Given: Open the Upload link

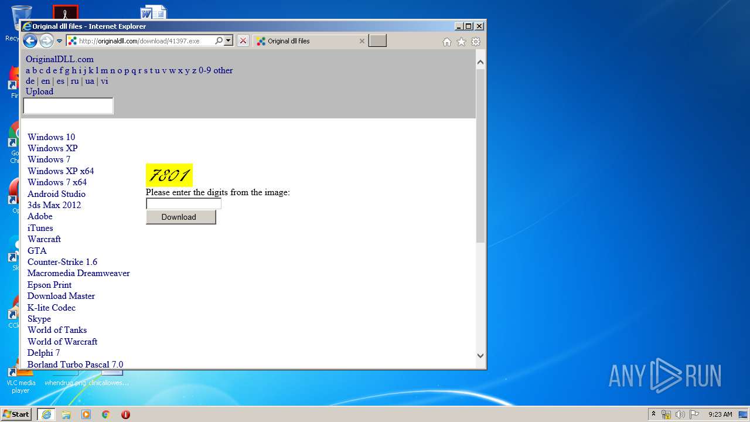Looking at the screenshot, I should (39, 91).
